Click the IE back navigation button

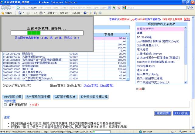[x=4, y=7]
